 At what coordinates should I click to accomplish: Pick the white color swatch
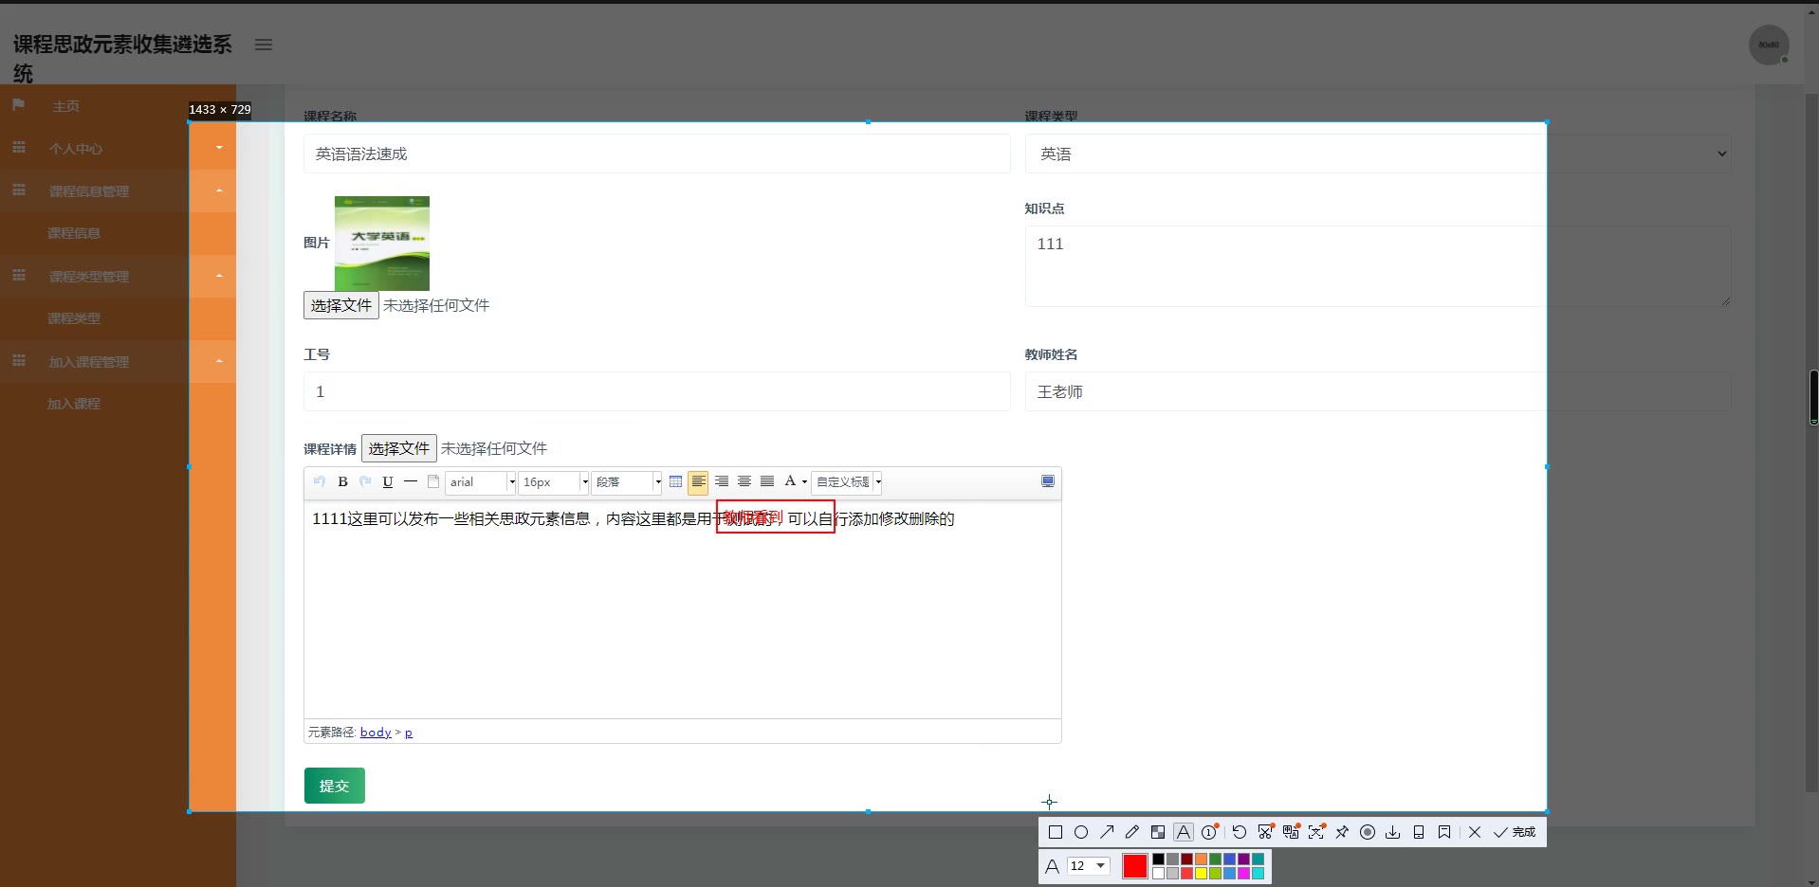pyautogui.click(x=1158, y=873)
